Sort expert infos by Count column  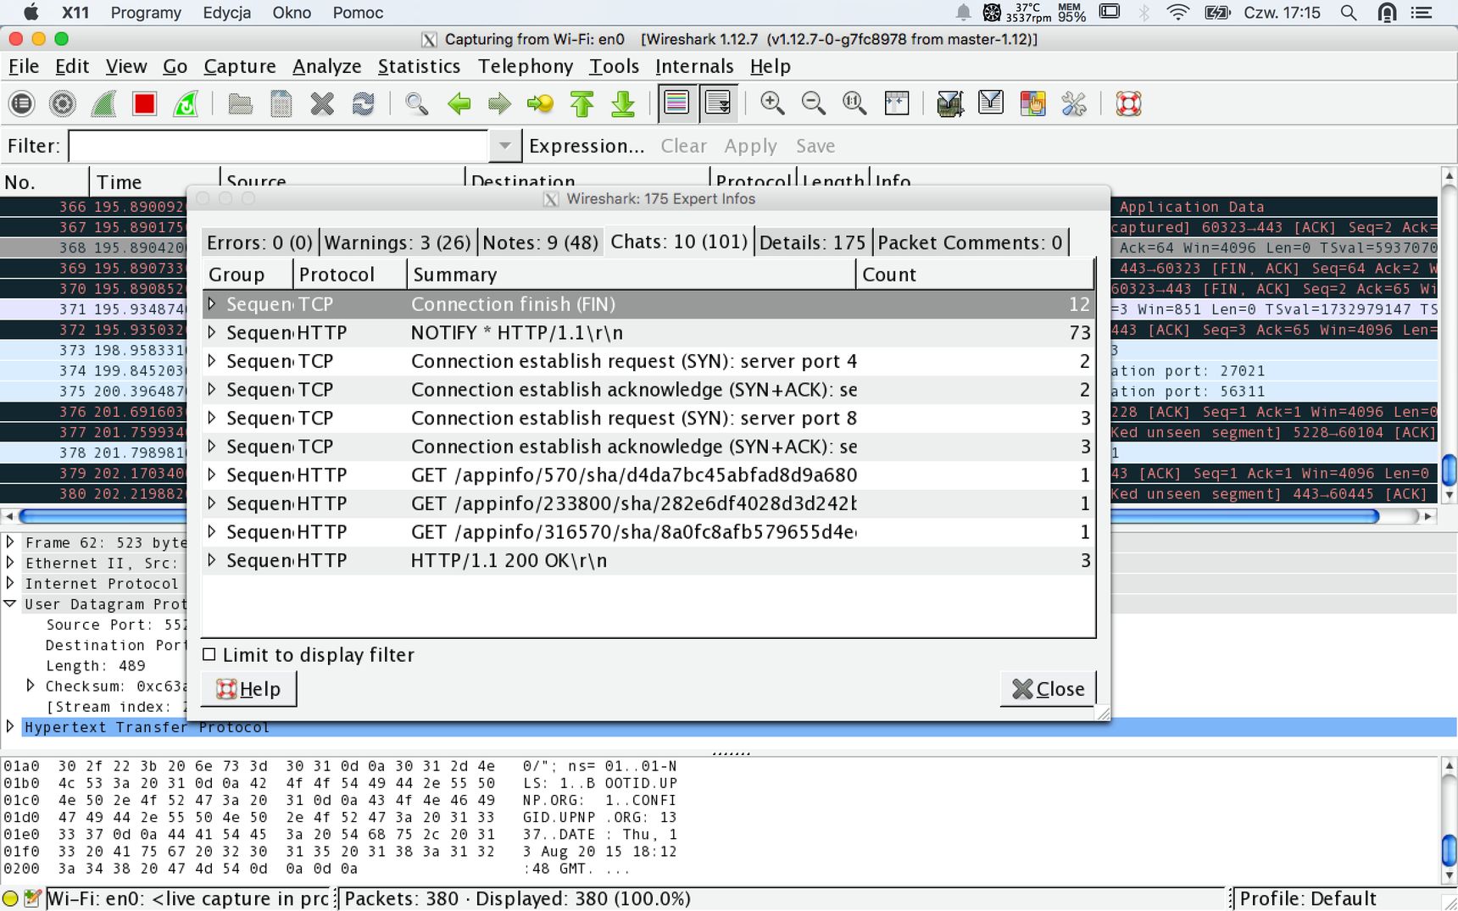pyautogui.click(x=975, y=275)
